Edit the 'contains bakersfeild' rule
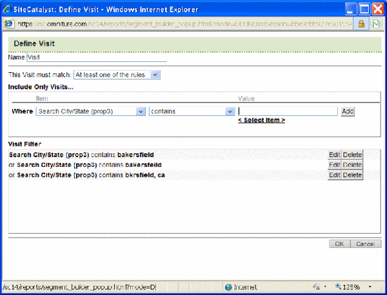The image size is (387, 295). (334, 165)
